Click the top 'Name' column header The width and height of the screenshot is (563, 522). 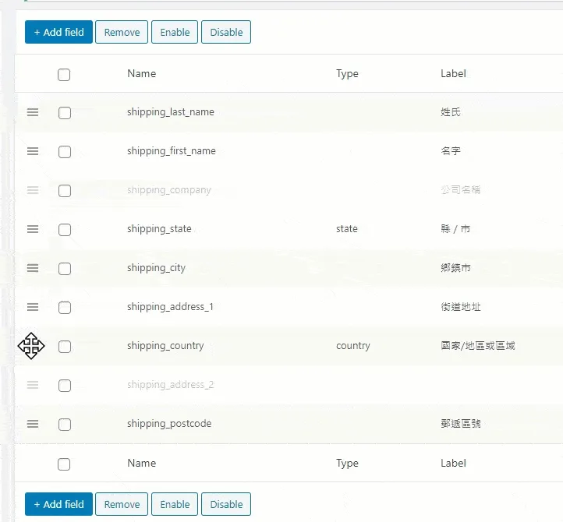point(141,73)
